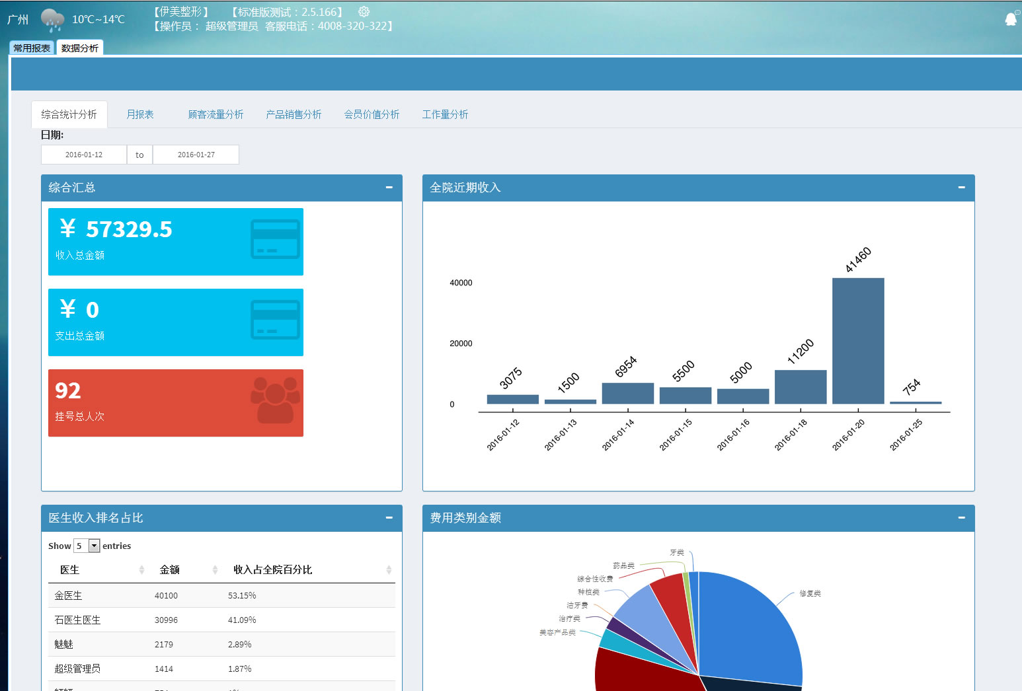Sort the table by 医生 column arrows
Viewport: 1022px width, 691px height.
click(x=141, y=570)
